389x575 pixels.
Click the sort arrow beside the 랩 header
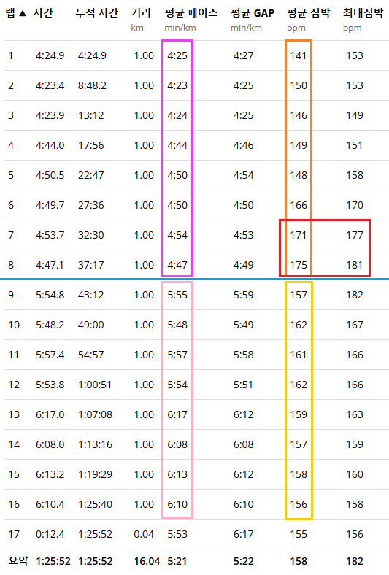23,14
